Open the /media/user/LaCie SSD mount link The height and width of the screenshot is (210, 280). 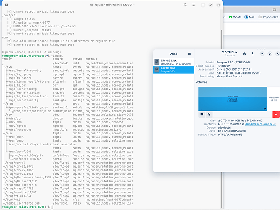point(260,124)
